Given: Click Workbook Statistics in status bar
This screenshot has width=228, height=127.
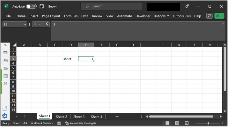Looking at the screenshot, I should click(x=41, y=123).
